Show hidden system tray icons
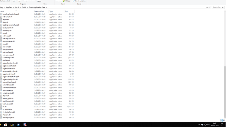Image resolution: width=226 pixels, height=127 pixels. pos(199,125)
